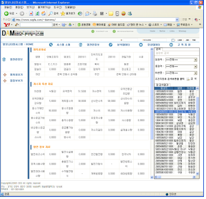Click the main content scrollbar down arrow
The image size is (206, 199).
[x=151, y=177]
